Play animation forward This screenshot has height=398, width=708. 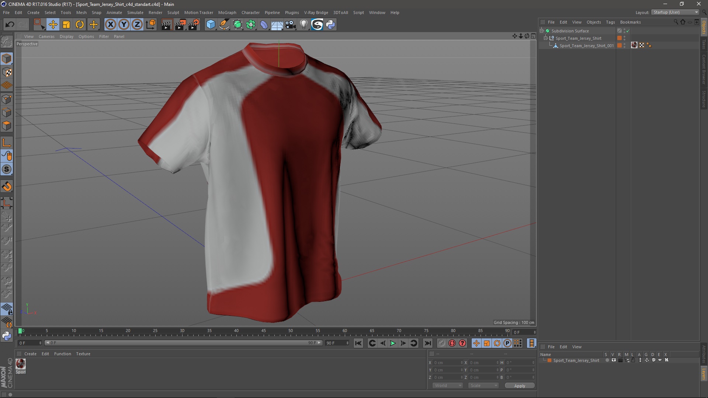point(393,343)
